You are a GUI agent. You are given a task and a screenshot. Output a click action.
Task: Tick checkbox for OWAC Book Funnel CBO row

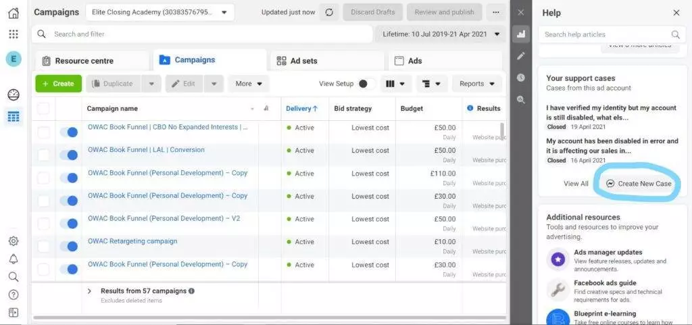[x=43, y=132]
